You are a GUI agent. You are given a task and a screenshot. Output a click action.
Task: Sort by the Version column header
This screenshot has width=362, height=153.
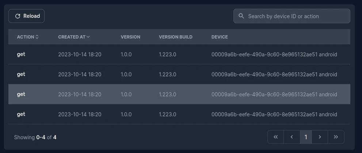coord(130,37)
